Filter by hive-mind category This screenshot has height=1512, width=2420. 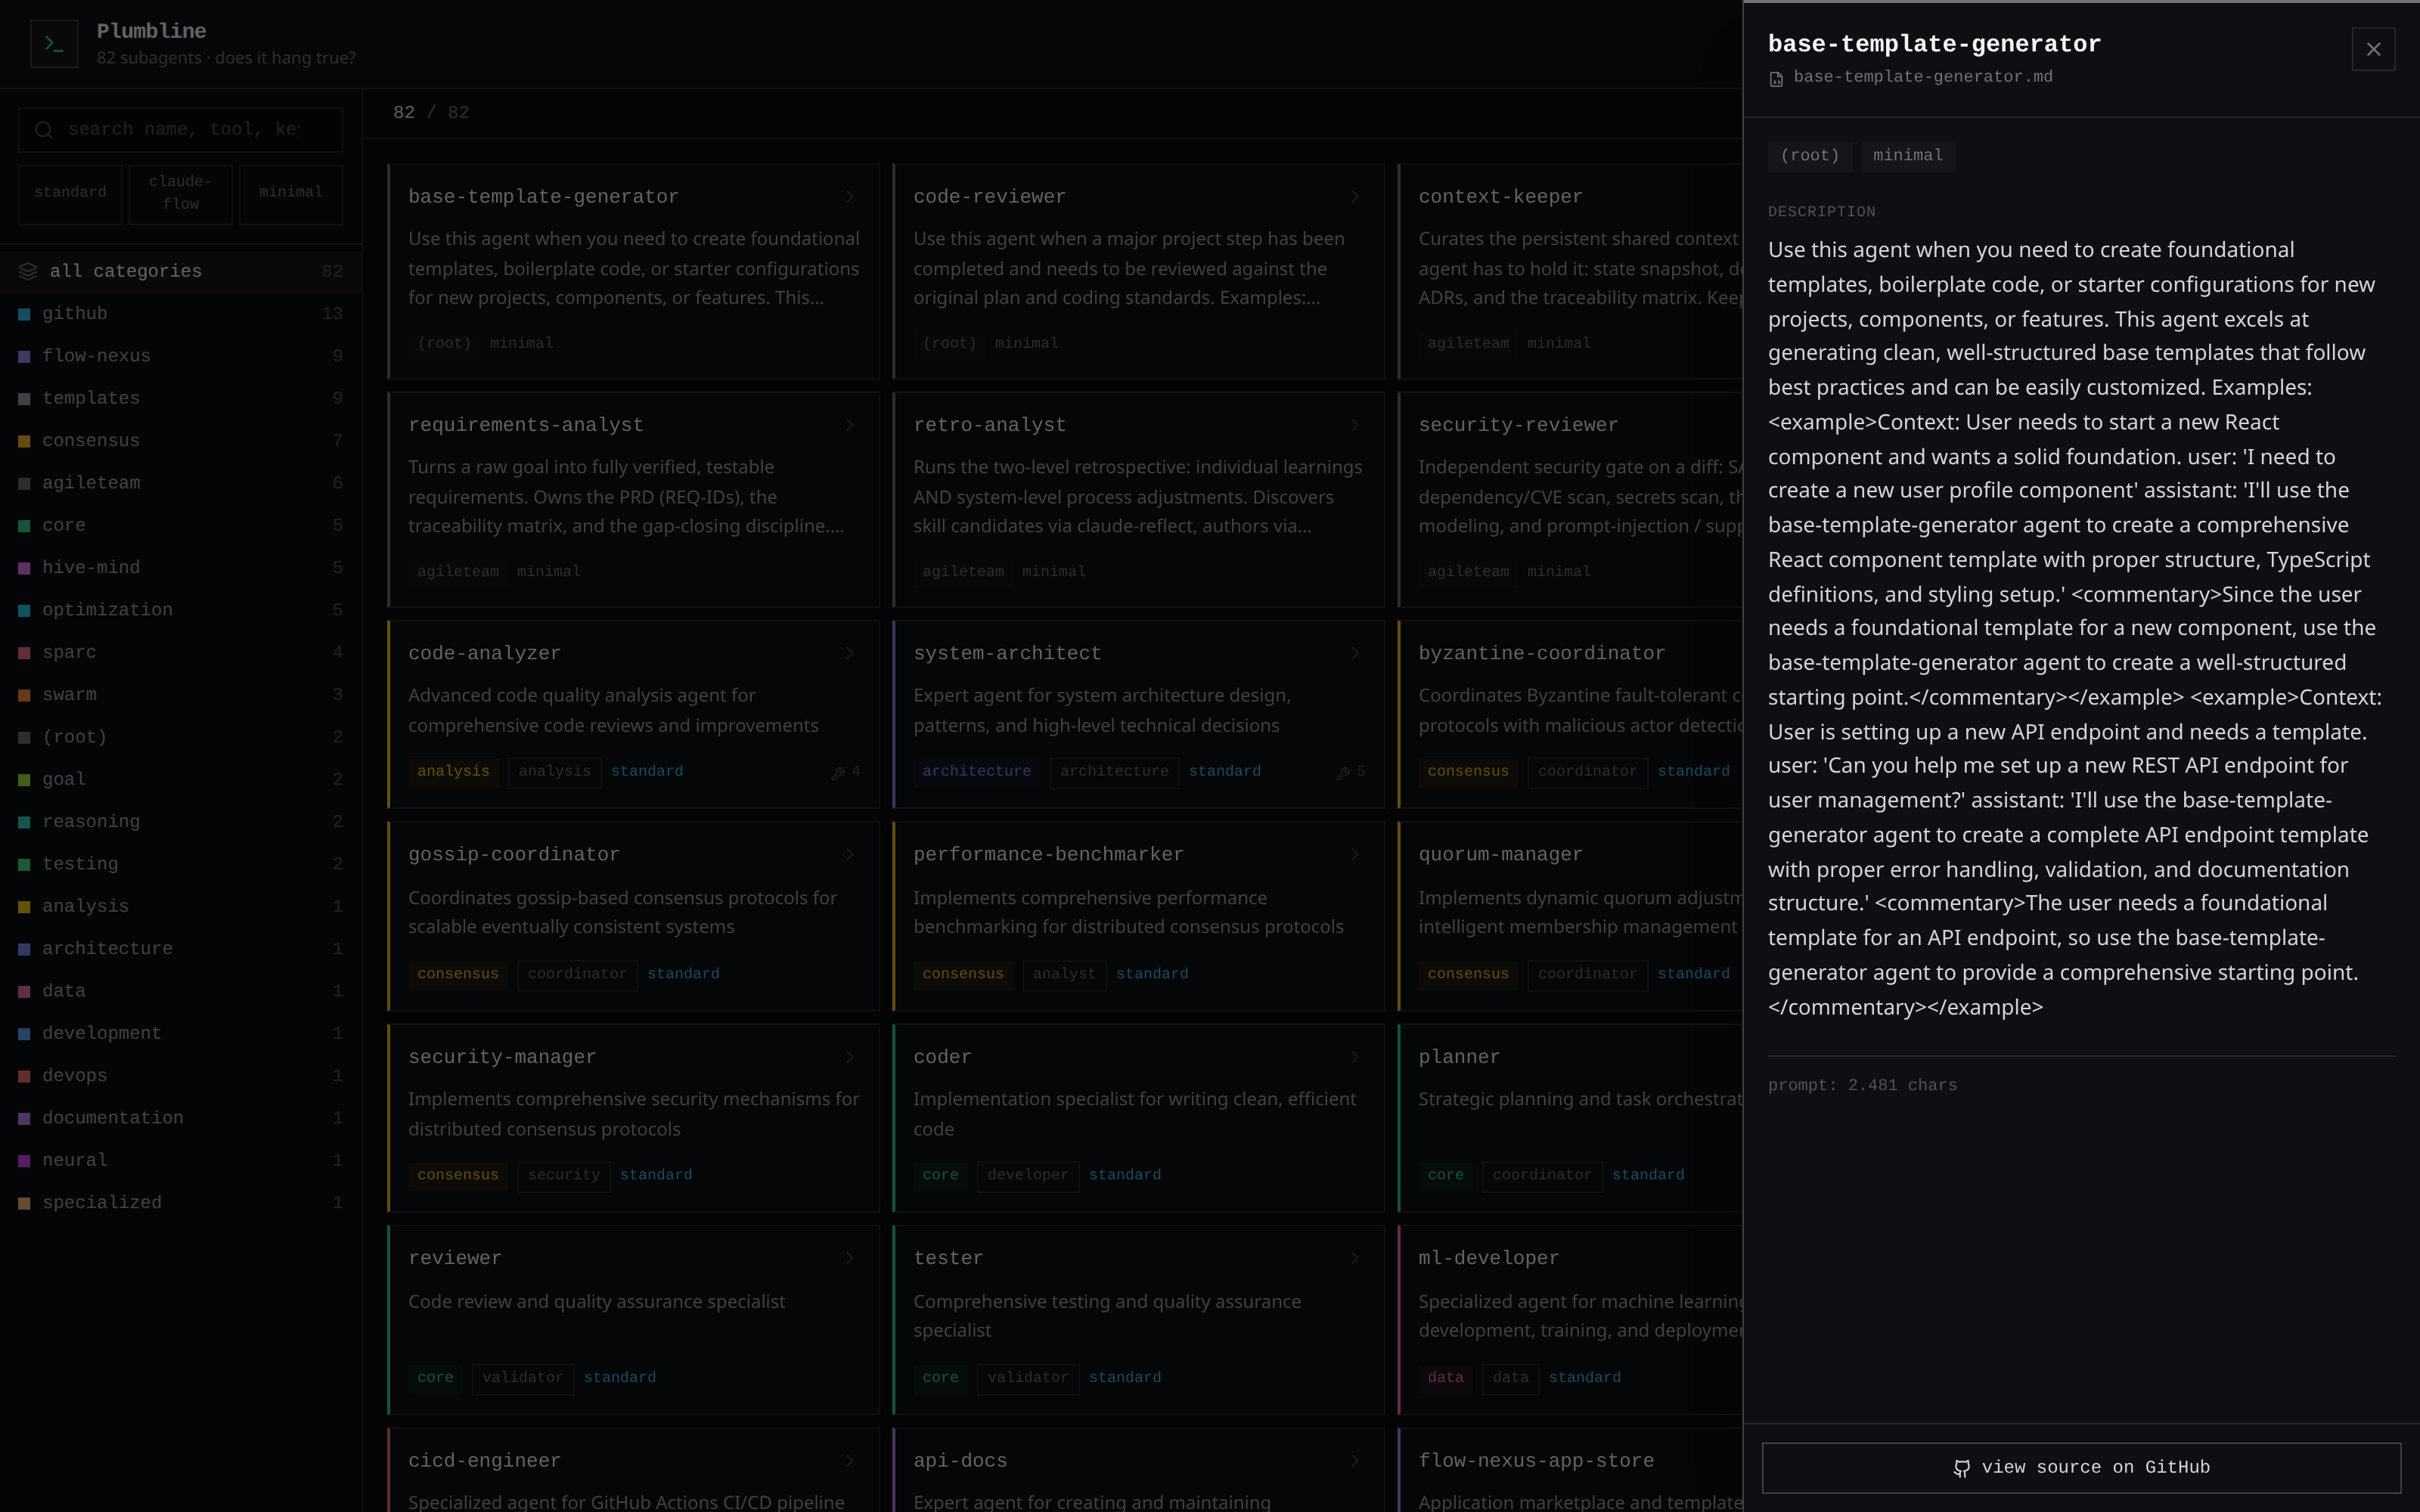[x=181, y=568]
